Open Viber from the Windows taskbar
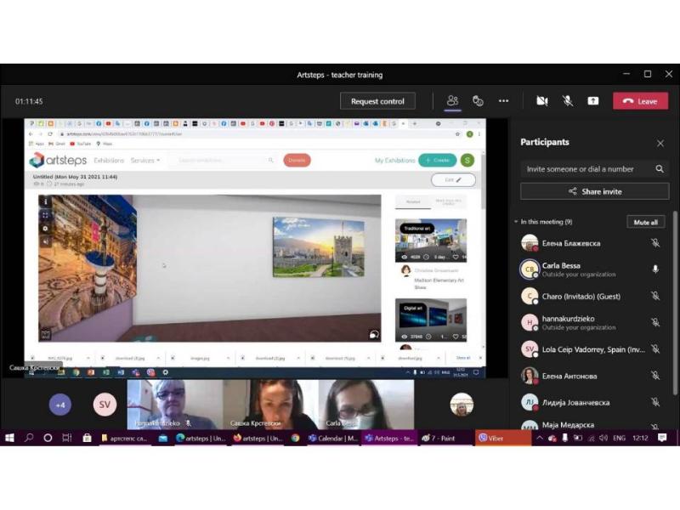This screenshot has height=510, width=680. (503, 438)
